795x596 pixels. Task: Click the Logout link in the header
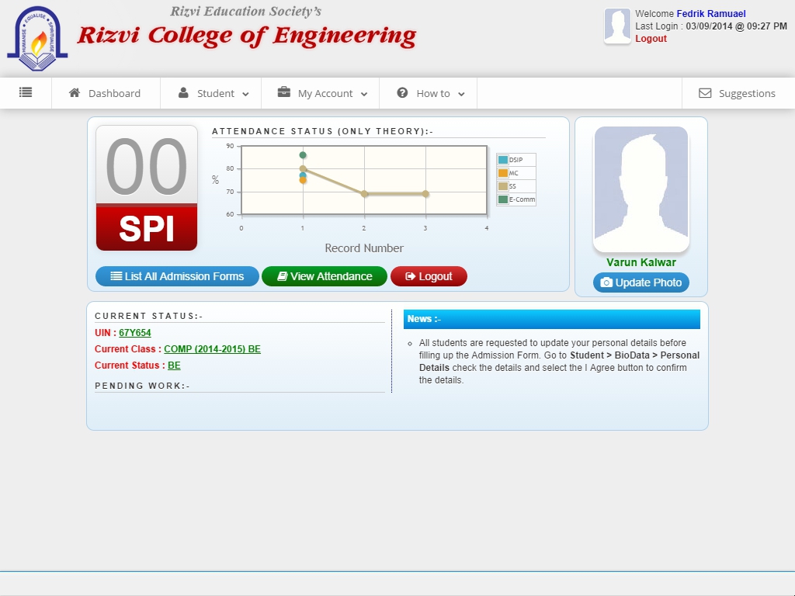click(651, 39)
